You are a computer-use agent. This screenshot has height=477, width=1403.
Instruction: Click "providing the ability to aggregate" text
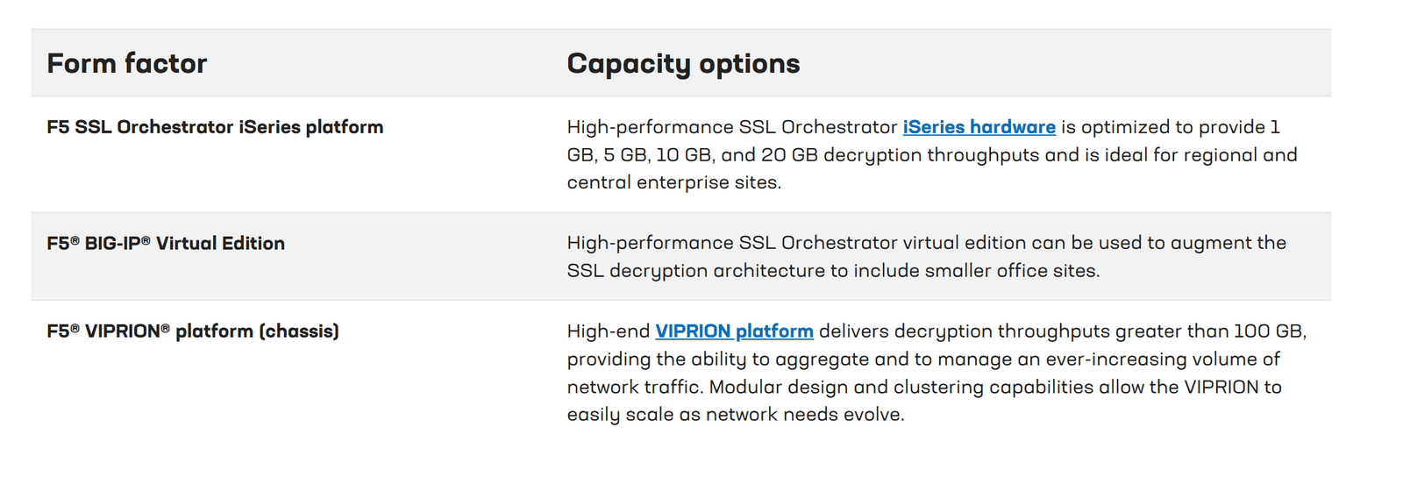(717, 360)
